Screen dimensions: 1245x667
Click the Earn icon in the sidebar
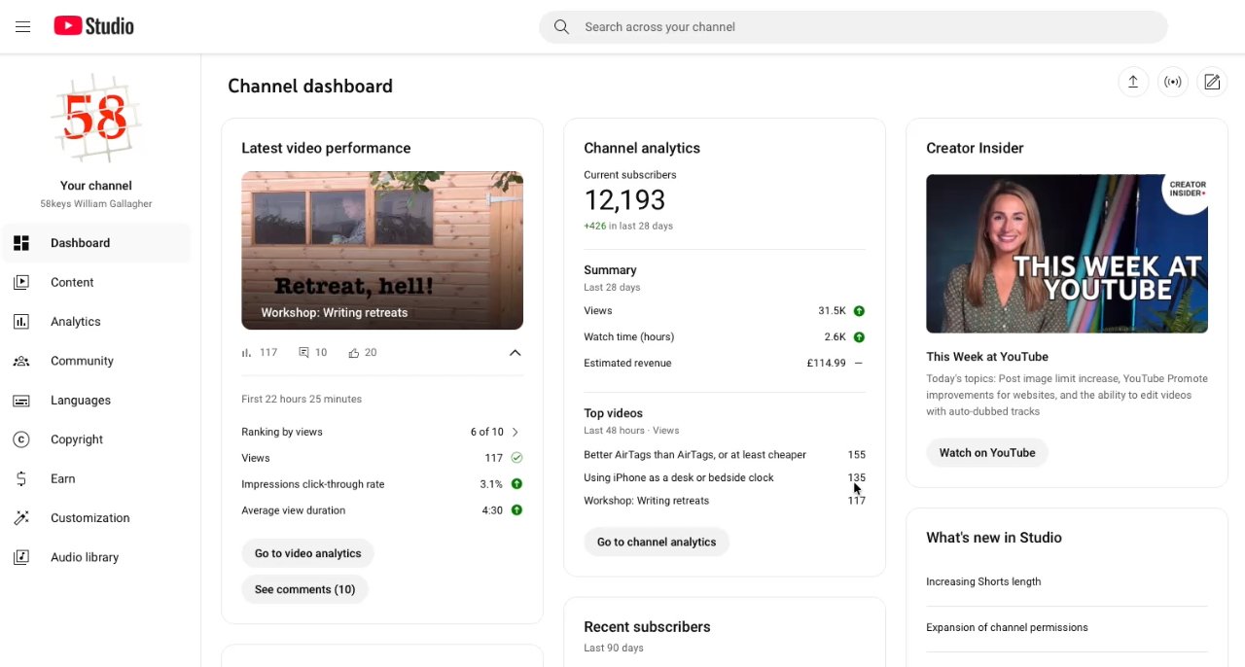tap(21, 478)
